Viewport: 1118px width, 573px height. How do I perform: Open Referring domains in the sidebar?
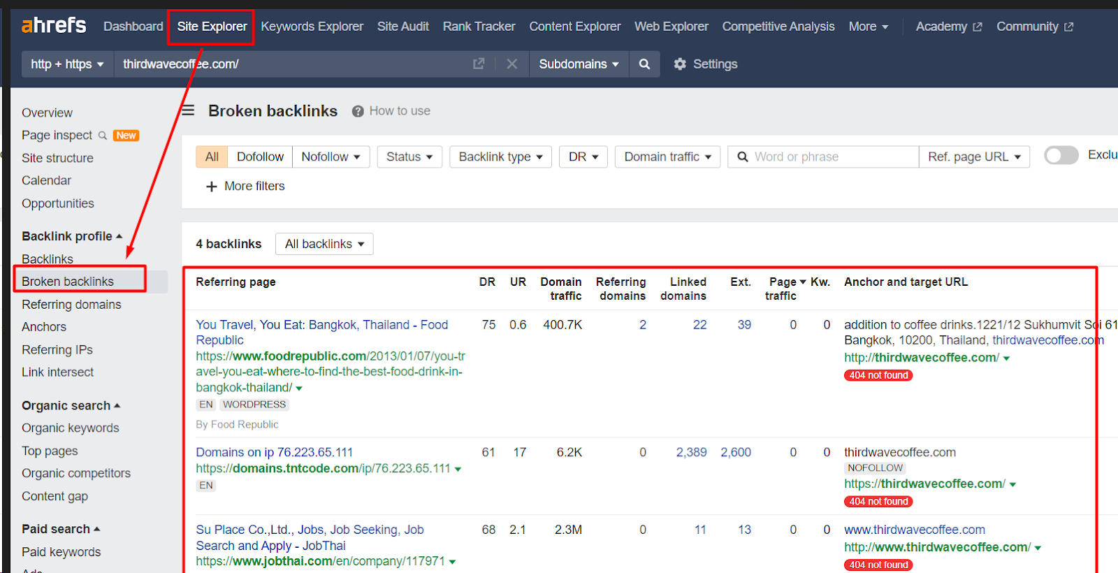point(71,305)
